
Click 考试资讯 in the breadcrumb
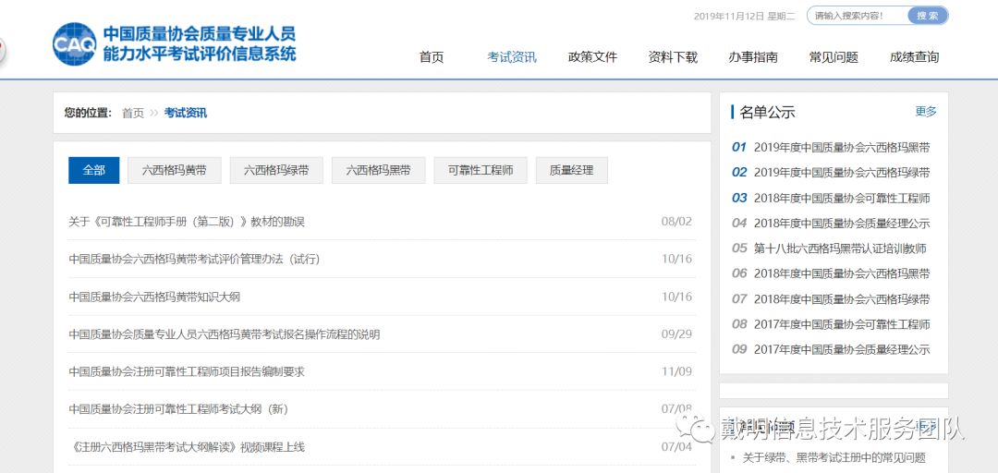click(185, 114)
